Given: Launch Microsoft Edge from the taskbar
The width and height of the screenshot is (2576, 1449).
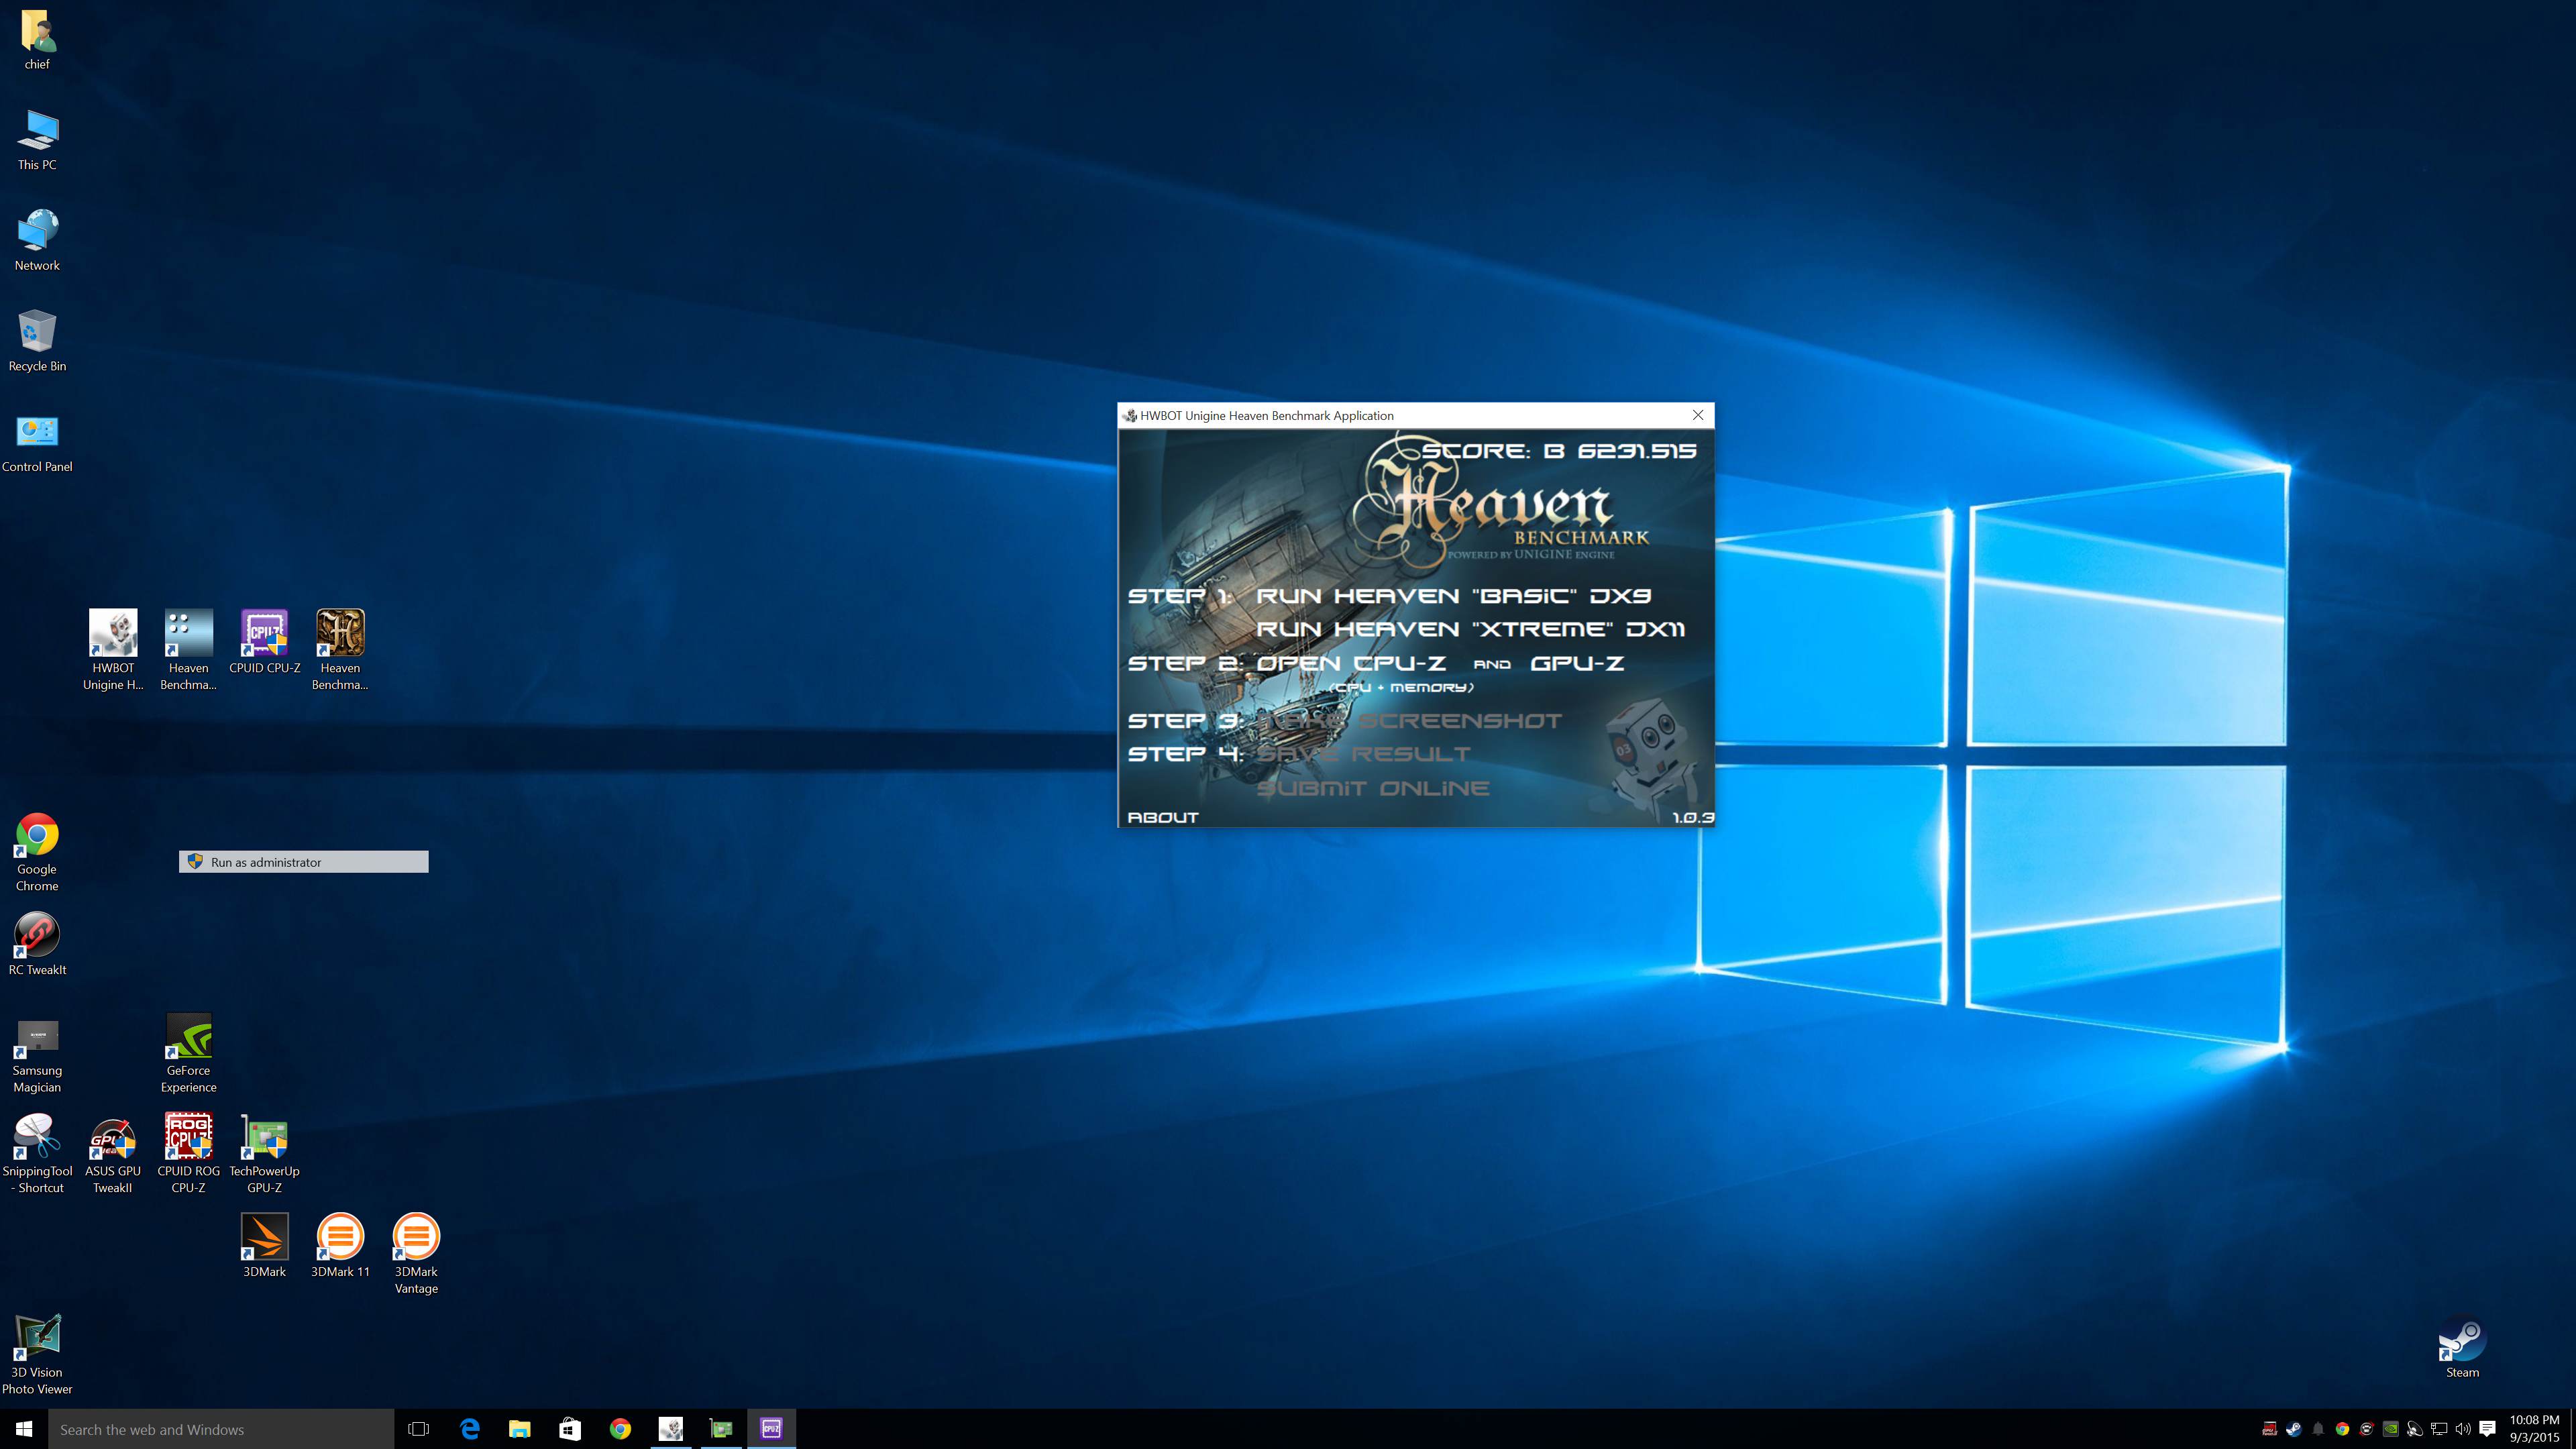Looking at the screenshot, I should click(469, 1429).
